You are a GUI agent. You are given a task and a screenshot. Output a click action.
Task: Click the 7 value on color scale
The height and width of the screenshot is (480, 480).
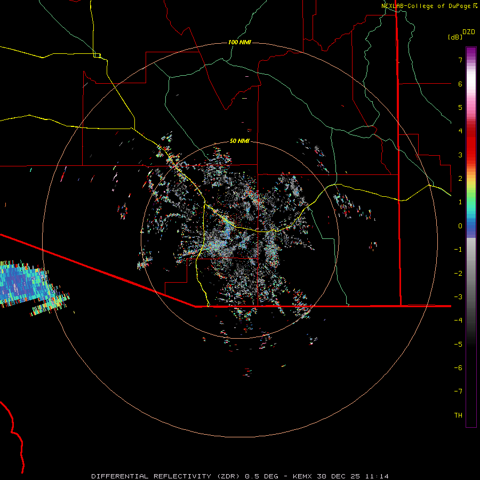(x=460, y=60)
